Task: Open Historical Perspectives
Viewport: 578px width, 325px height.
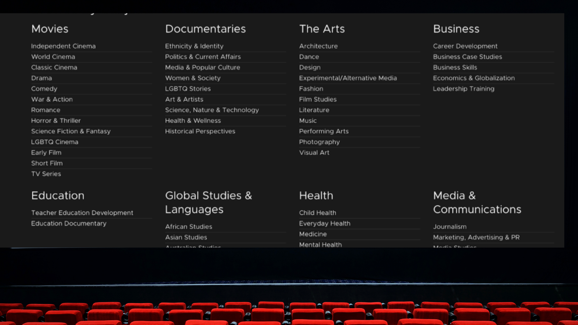Action: [x=200, y=131]
